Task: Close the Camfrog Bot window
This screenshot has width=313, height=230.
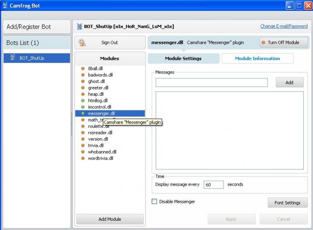Action: [308, 5]
